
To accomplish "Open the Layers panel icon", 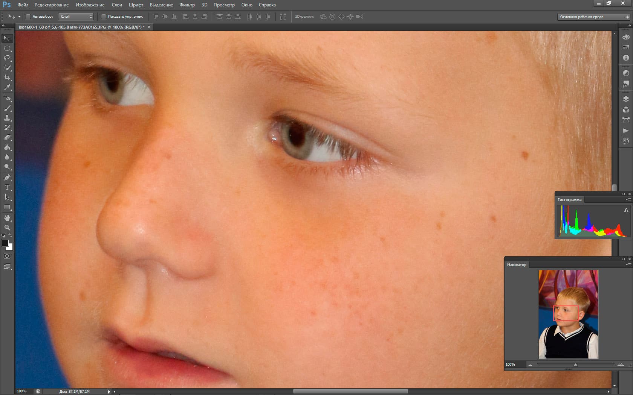I will coord(626,99).
